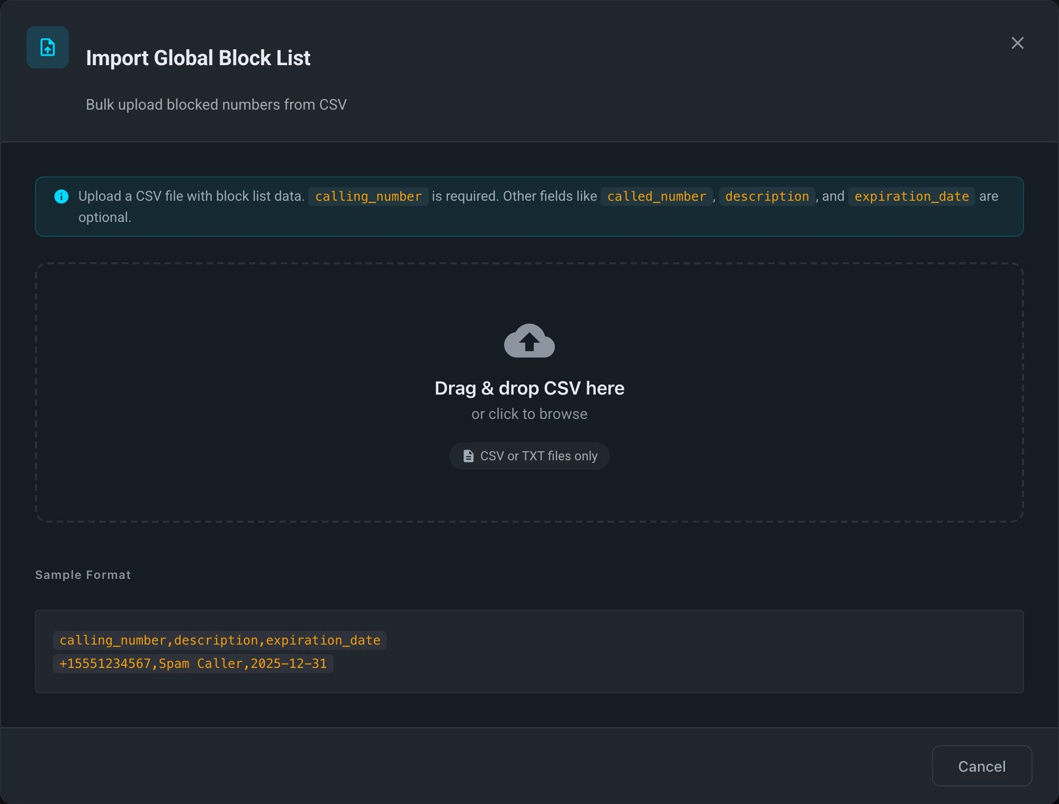Screen dimensions: 1059x804
Task: Click the Import Global Block List title
Action: 198,58
